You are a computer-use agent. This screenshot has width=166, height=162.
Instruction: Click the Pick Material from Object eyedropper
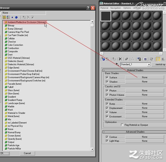click(x=117, y=64)
